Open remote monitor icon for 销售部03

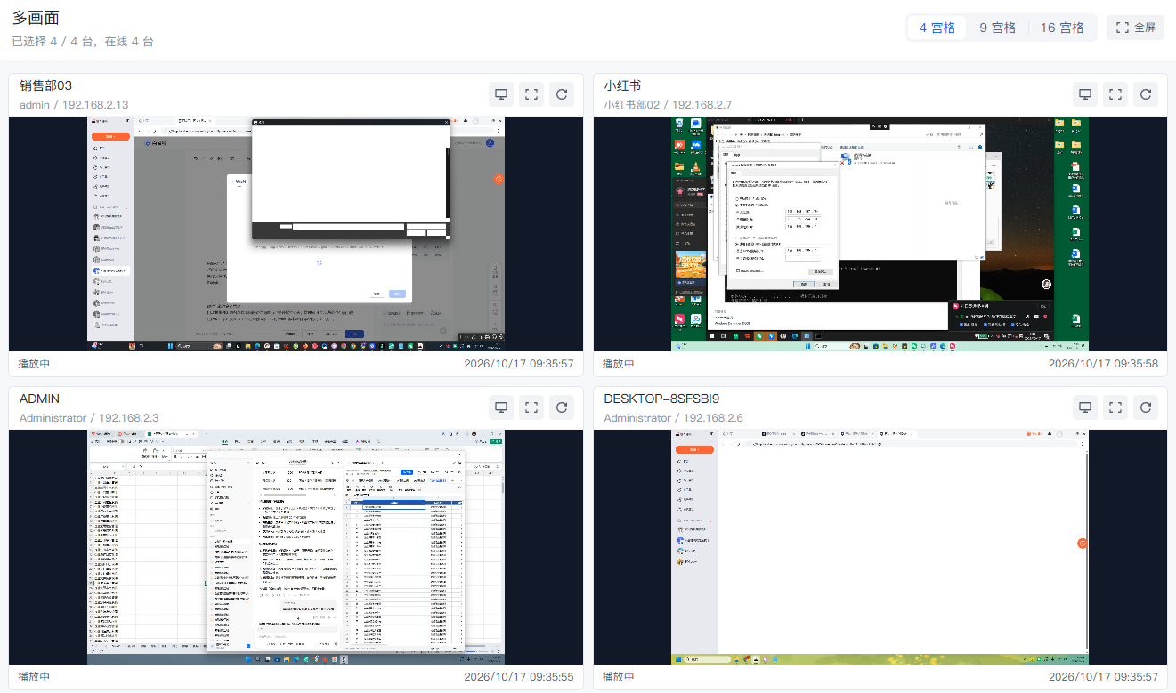coord(501,94)
